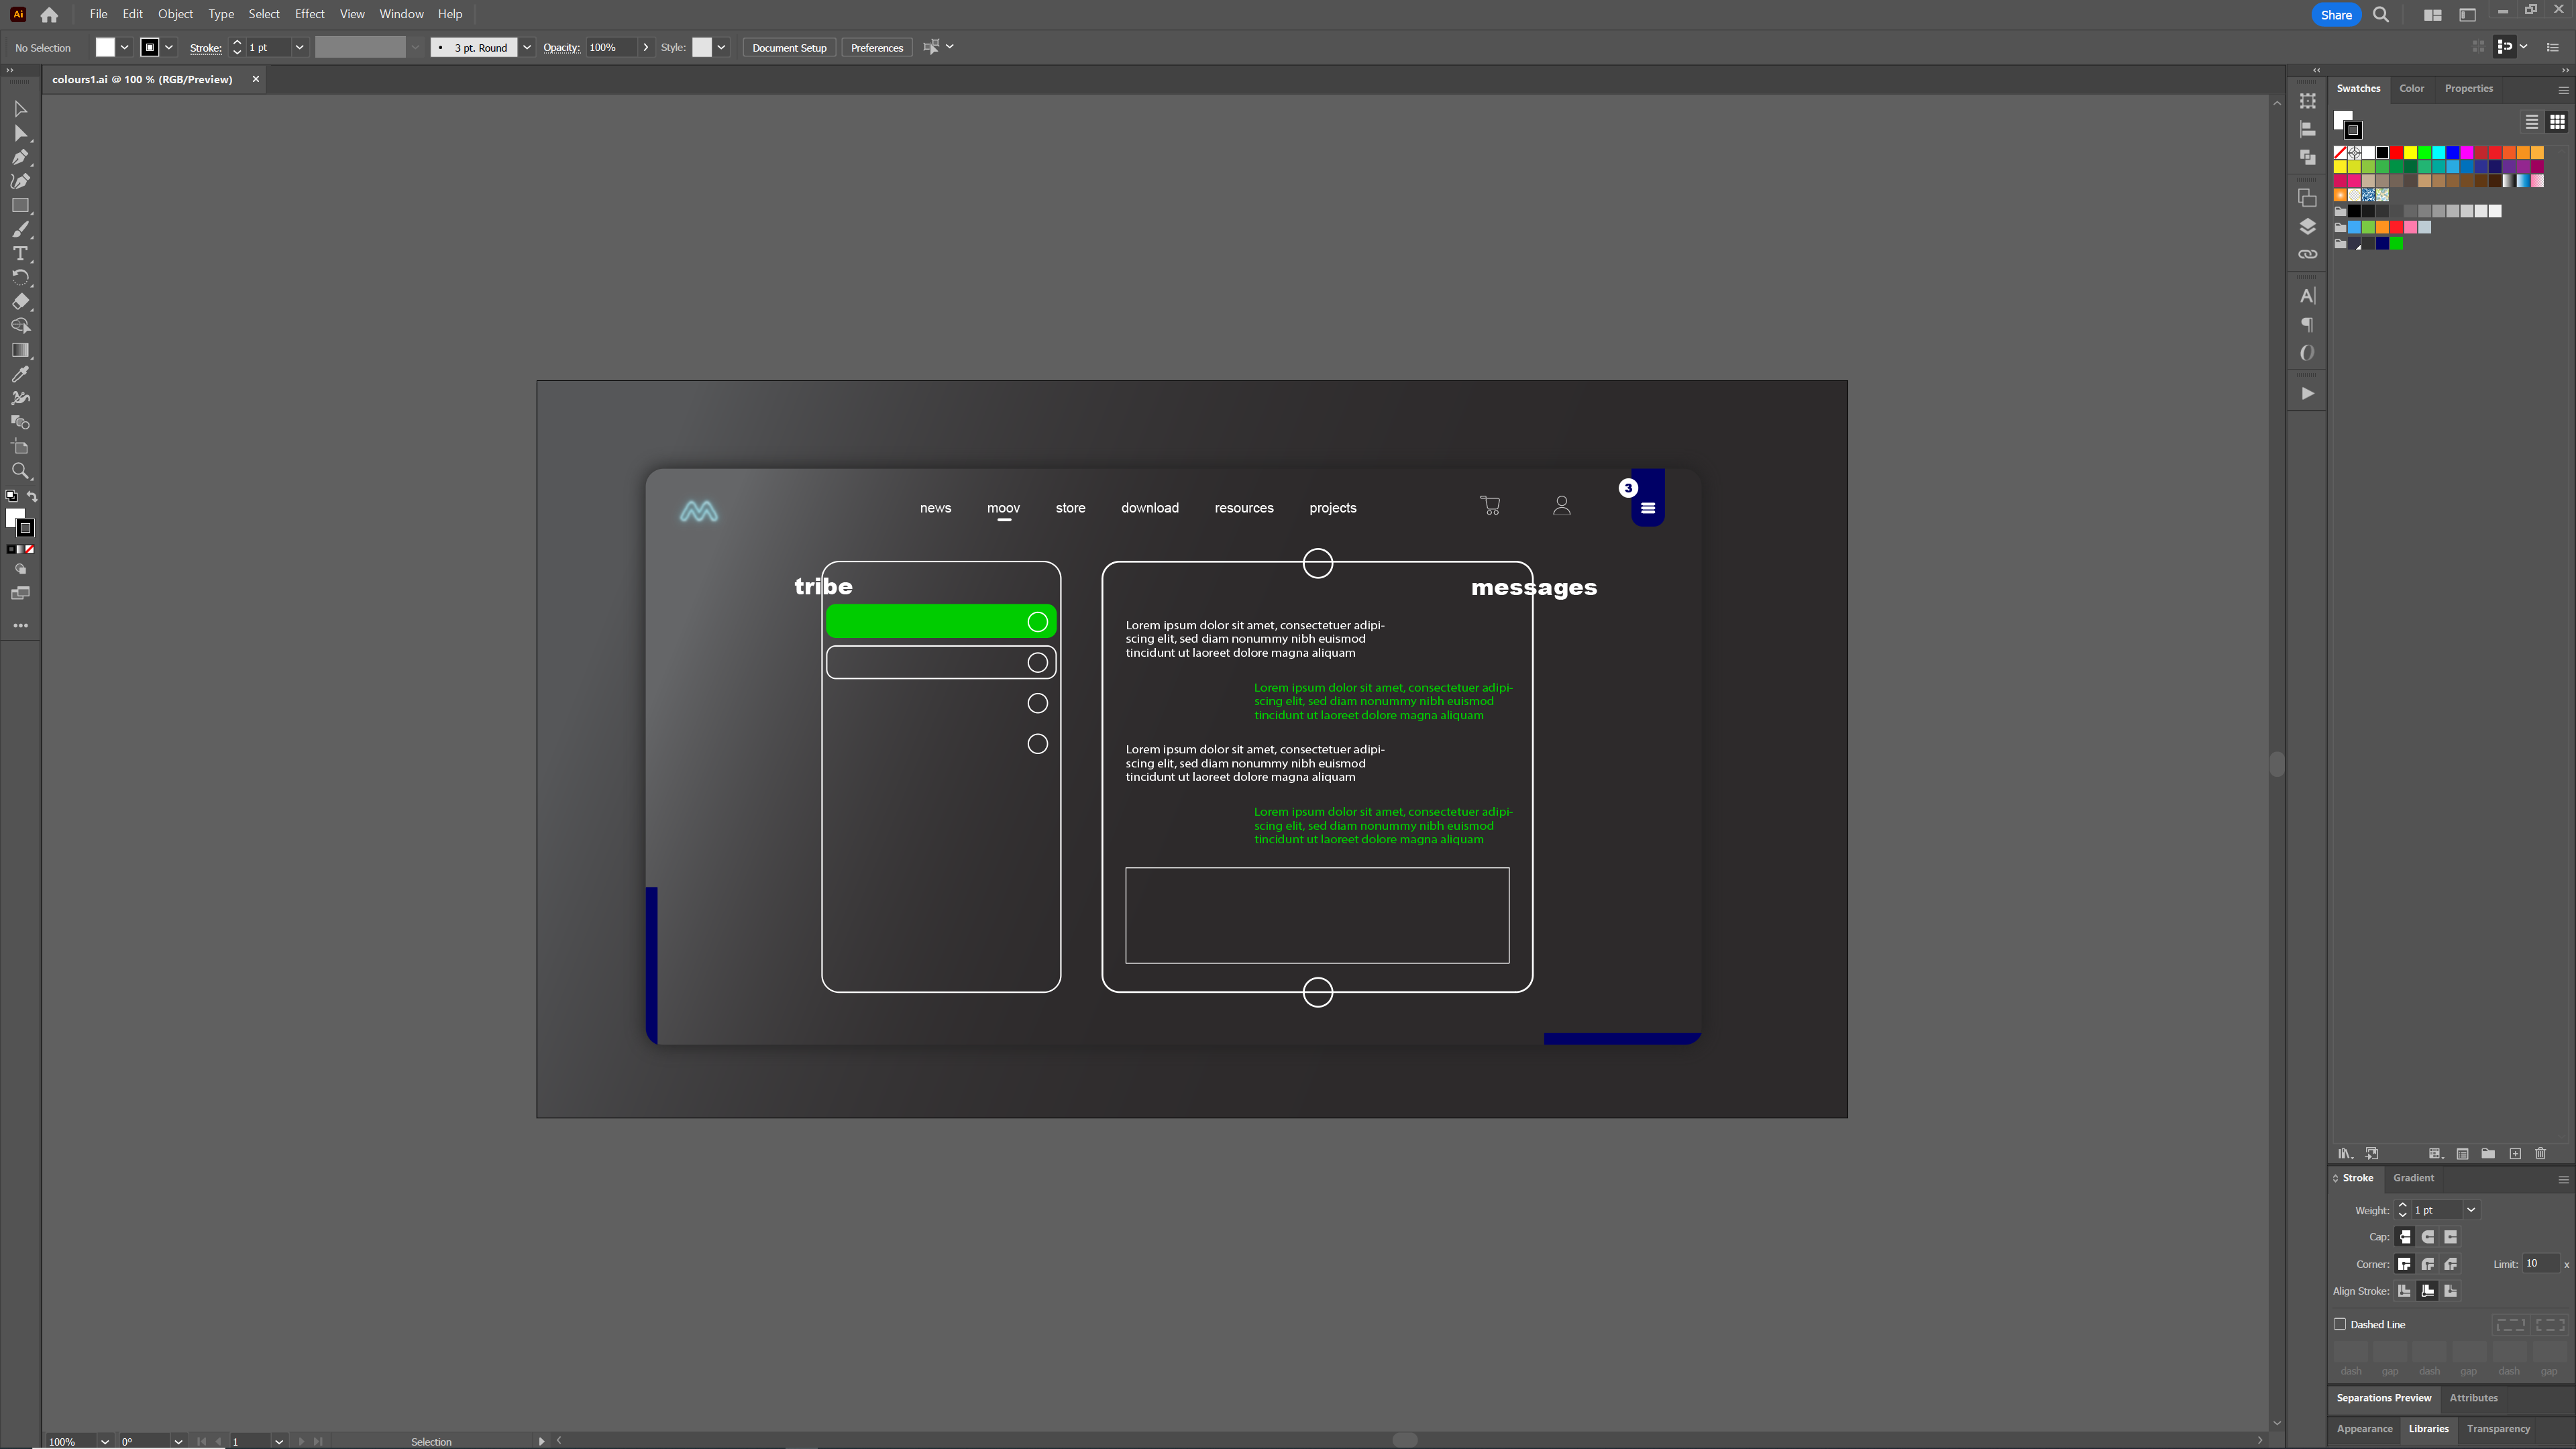Click the moov navigation menu item
Image resolution: width=2576 pixels, height=1449 pixels.
pyautogui.click(x=1003, y=508)
